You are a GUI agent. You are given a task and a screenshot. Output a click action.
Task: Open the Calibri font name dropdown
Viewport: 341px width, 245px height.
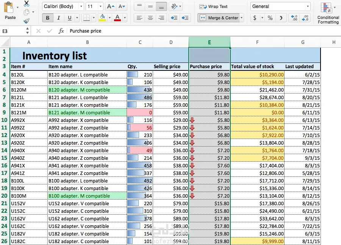coord(81,6)
